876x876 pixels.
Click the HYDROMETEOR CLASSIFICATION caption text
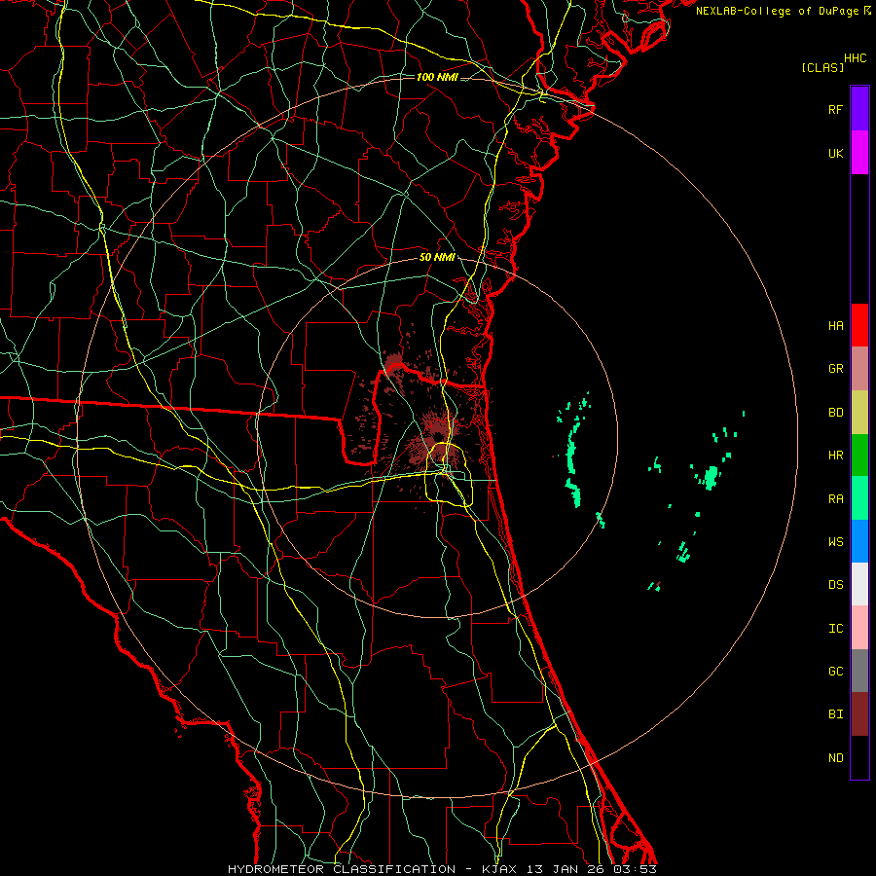click(342, 869)
